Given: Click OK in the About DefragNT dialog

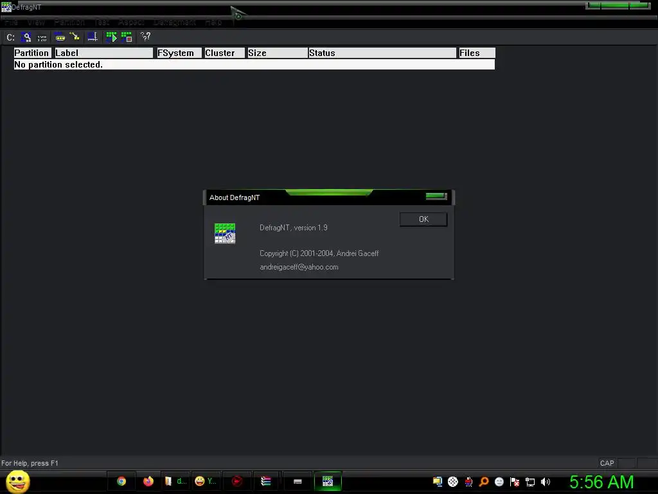Looking at the screenshot, I should pyautogui.click(x=423, y=219).
